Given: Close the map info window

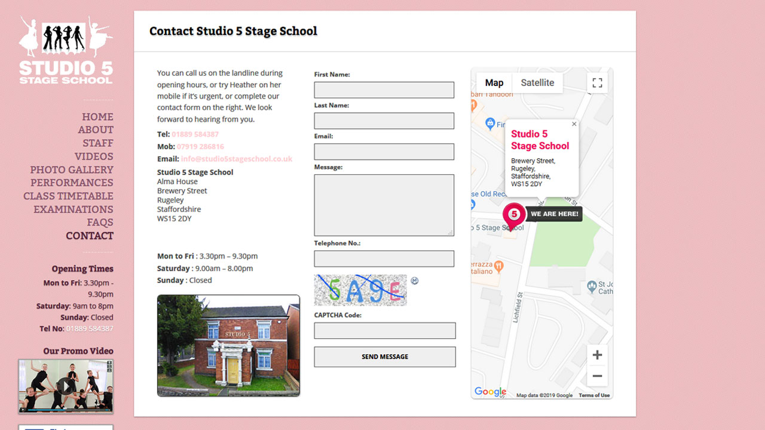Looking at the screenshot, I should (x=574, y=124).
